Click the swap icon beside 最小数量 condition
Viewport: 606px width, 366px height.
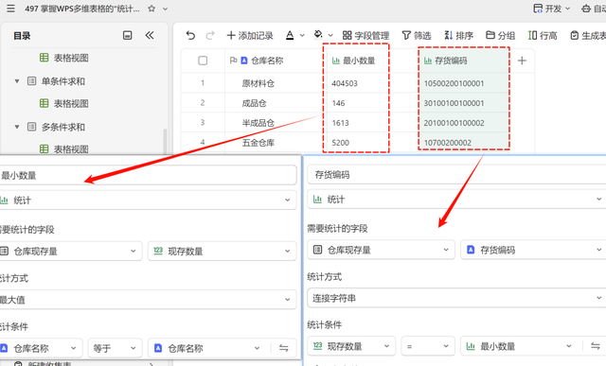(596, 346)
